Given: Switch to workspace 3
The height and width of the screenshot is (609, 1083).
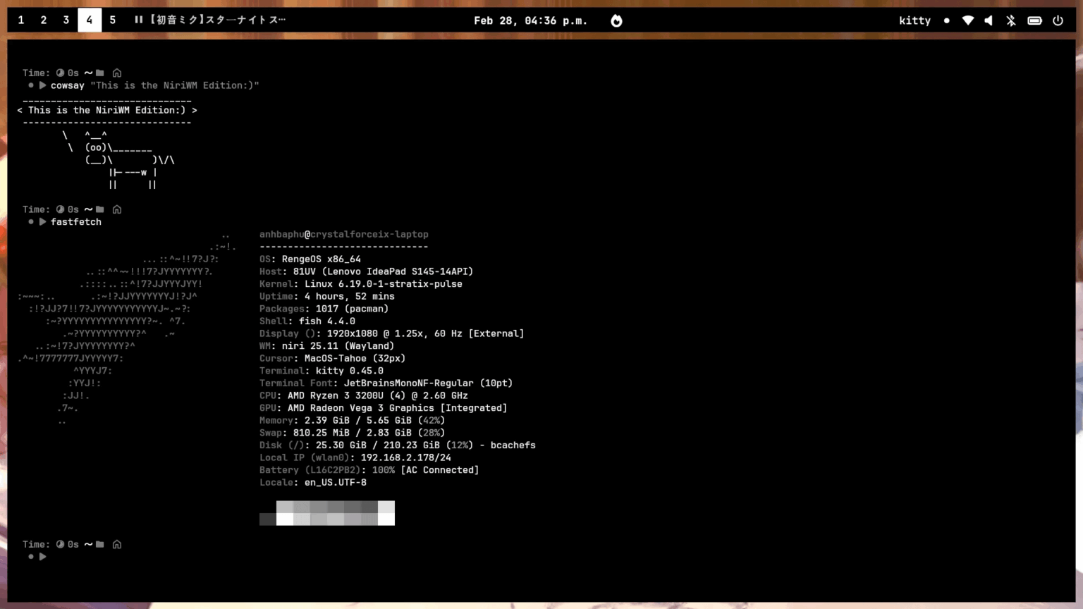Looking at the screenshot, I should click(66, 20).
